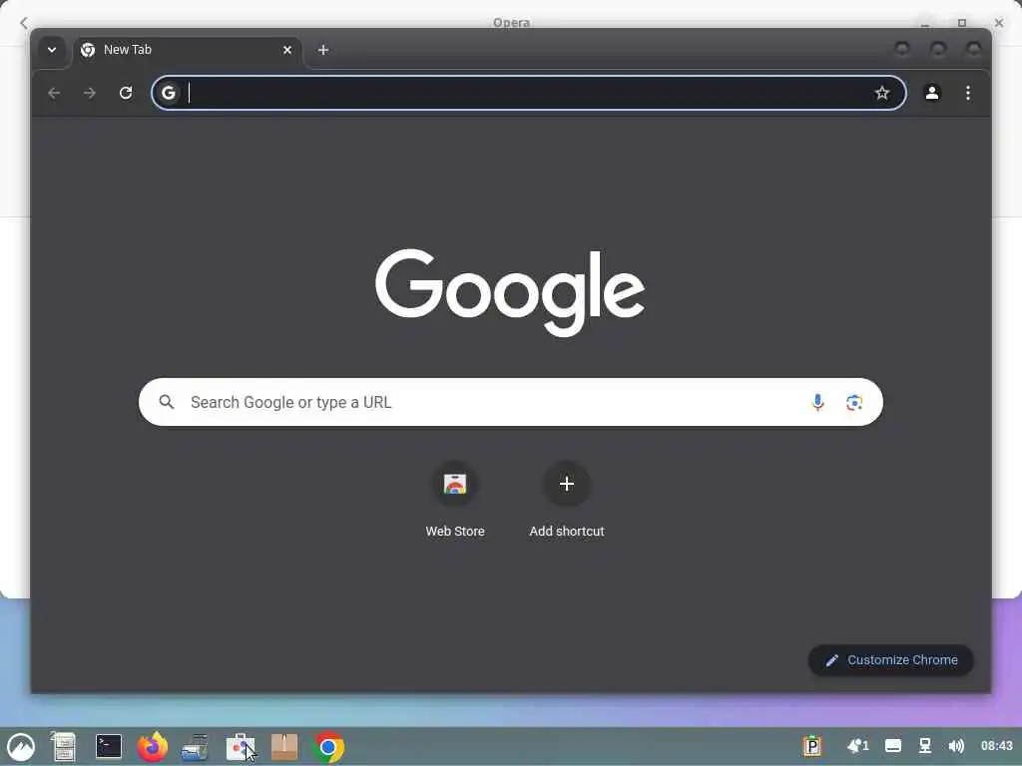
Task: Open the Chrome profile menu
Action: [x=932, y=93]
